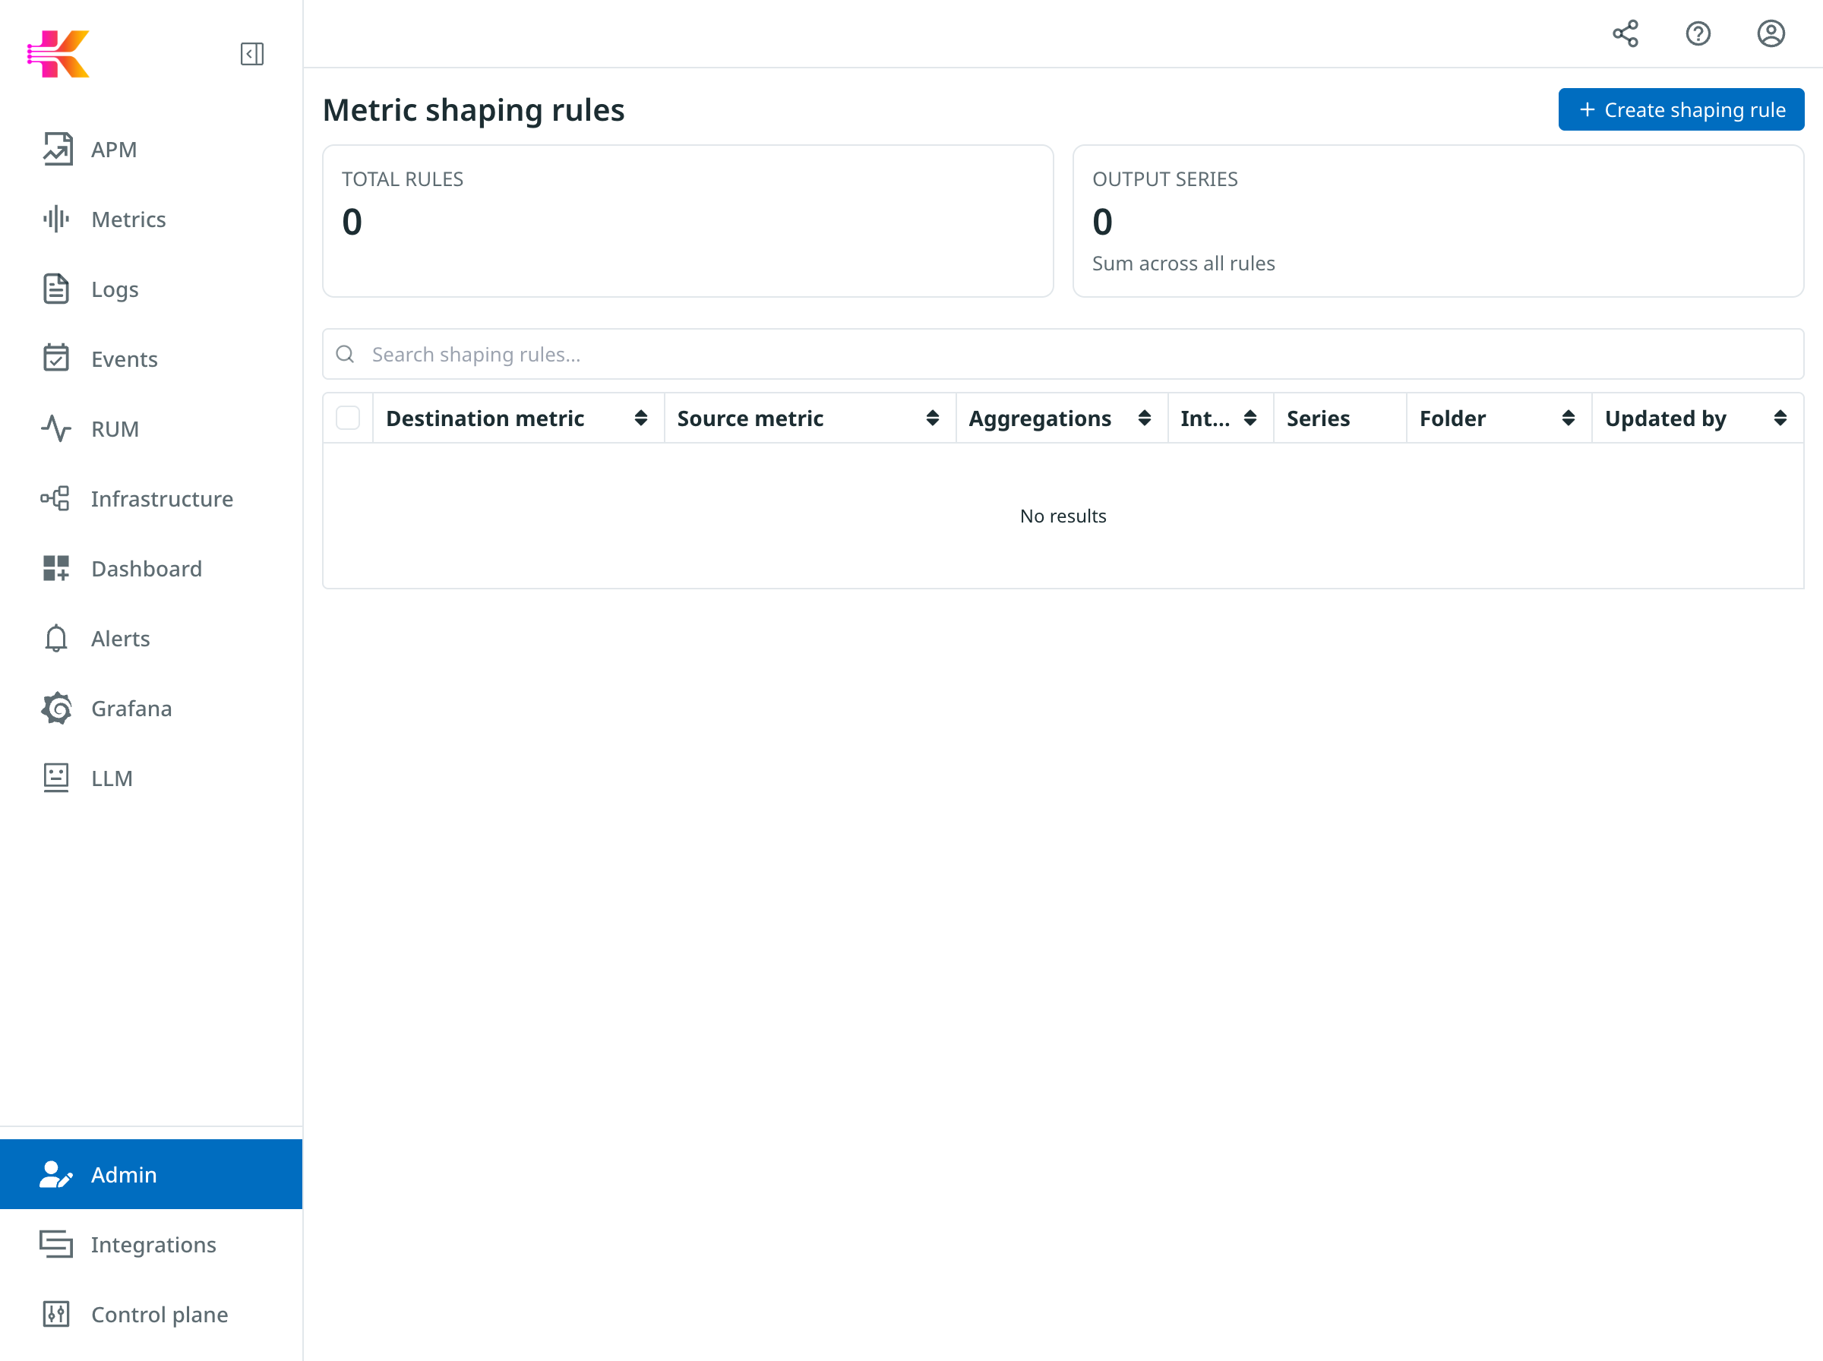Click 'Sum across all rules' text
This screenshot has height=1361, width=1823.
point(1183,264)
